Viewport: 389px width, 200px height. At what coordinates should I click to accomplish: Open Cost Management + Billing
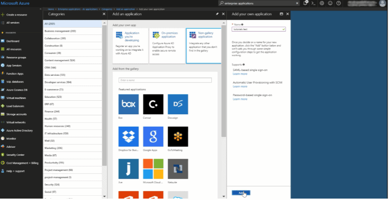pos(22,163)
